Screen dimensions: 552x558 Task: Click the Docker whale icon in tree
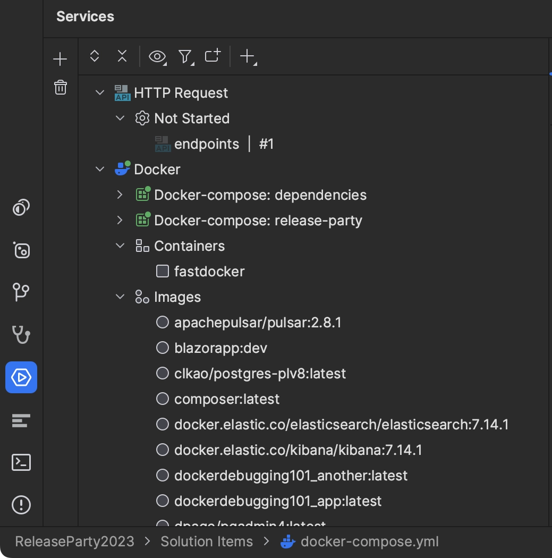coord(122,168)
